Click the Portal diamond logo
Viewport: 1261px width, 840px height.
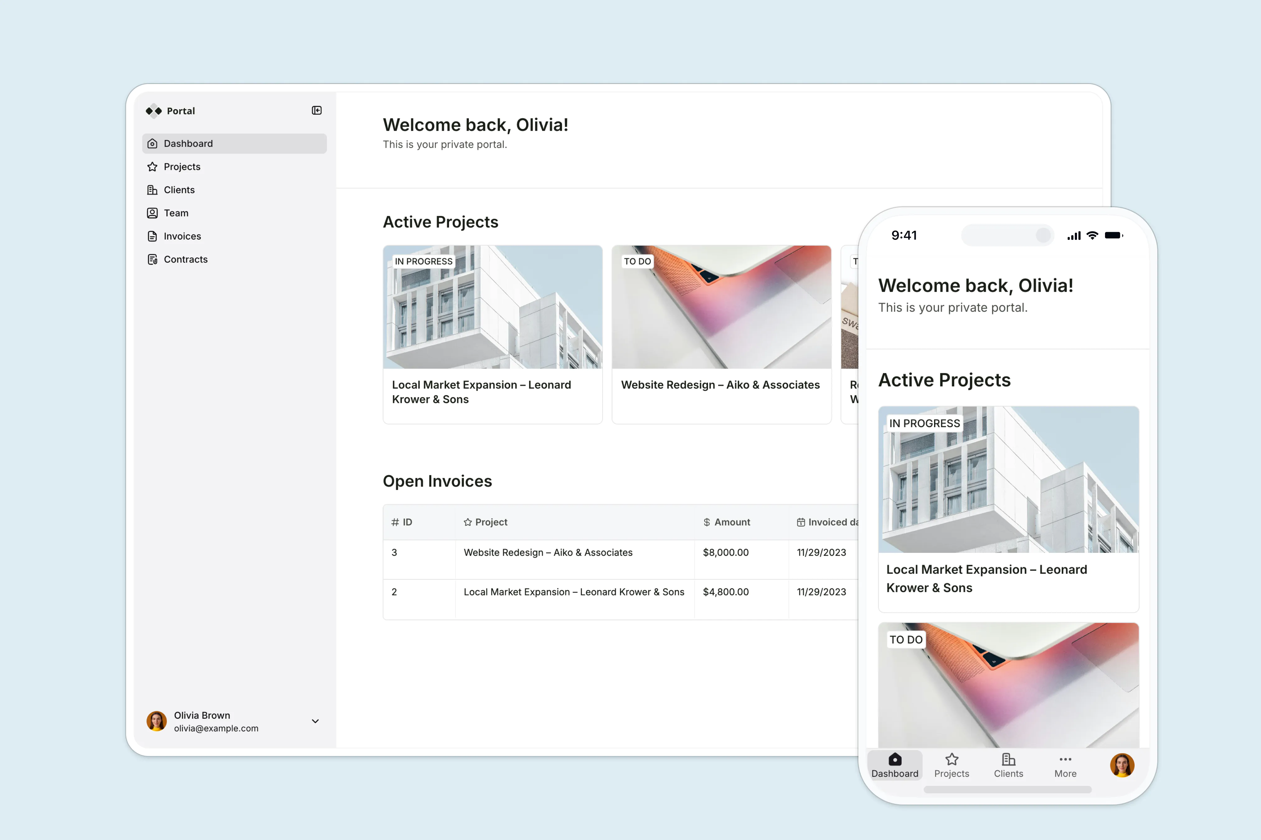tap(153, 111)
